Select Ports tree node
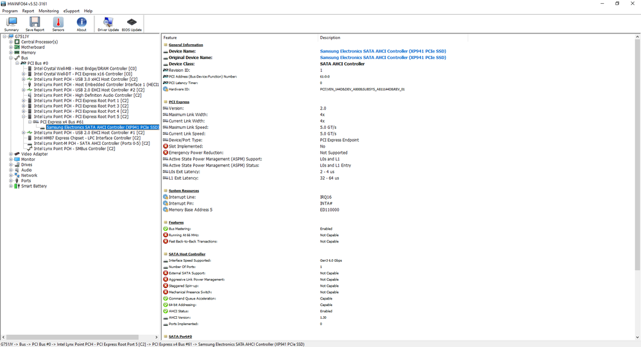This screenshot has height=347, width=641. (x=26, y=181)
